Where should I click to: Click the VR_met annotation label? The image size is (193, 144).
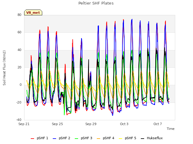33,13
